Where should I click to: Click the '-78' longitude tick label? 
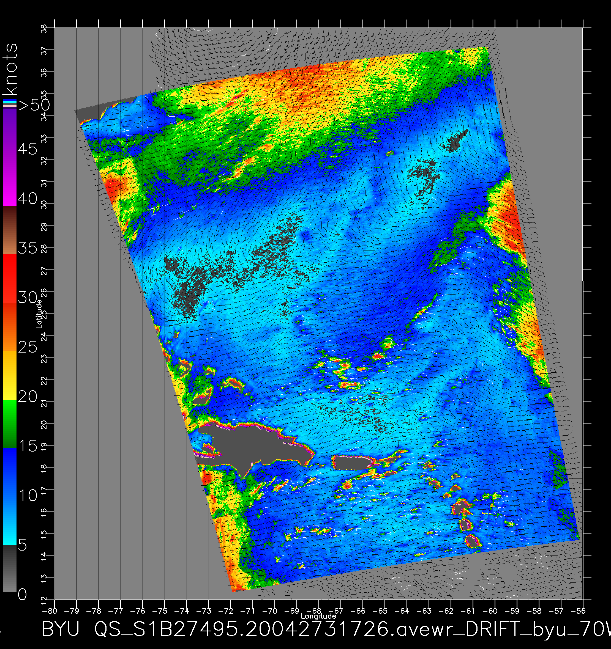click(94, 611)
